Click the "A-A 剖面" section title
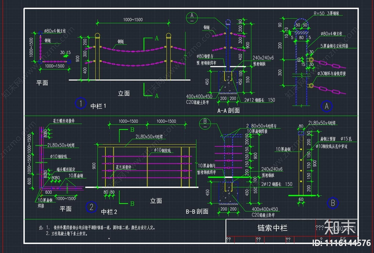The height and width of the screenshot is (253, 374). pyautogui.click(x=229, y=111)
